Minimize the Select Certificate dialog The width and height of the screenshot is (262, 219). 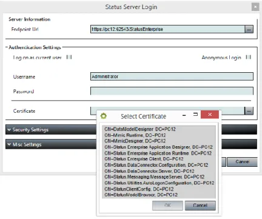(x=184, y=115)
